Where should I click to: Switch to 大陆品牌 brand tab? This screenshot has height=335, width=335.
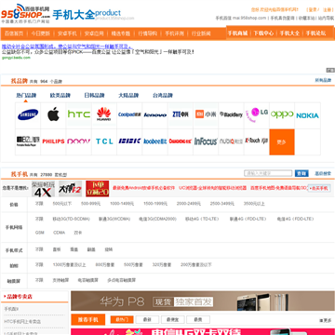coord(128,95)
